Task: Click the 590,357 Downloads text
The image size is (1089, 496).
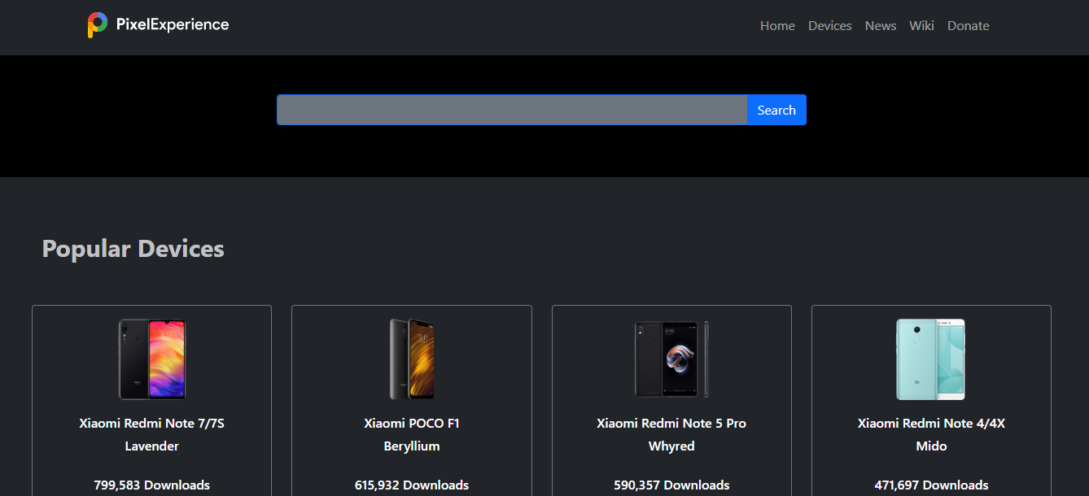Action: (671, 485)
